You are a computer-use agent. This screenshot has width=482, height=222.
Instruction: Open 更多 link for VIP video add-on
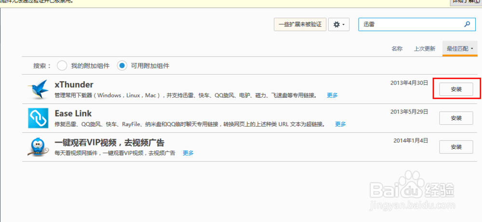coord(188,153)
